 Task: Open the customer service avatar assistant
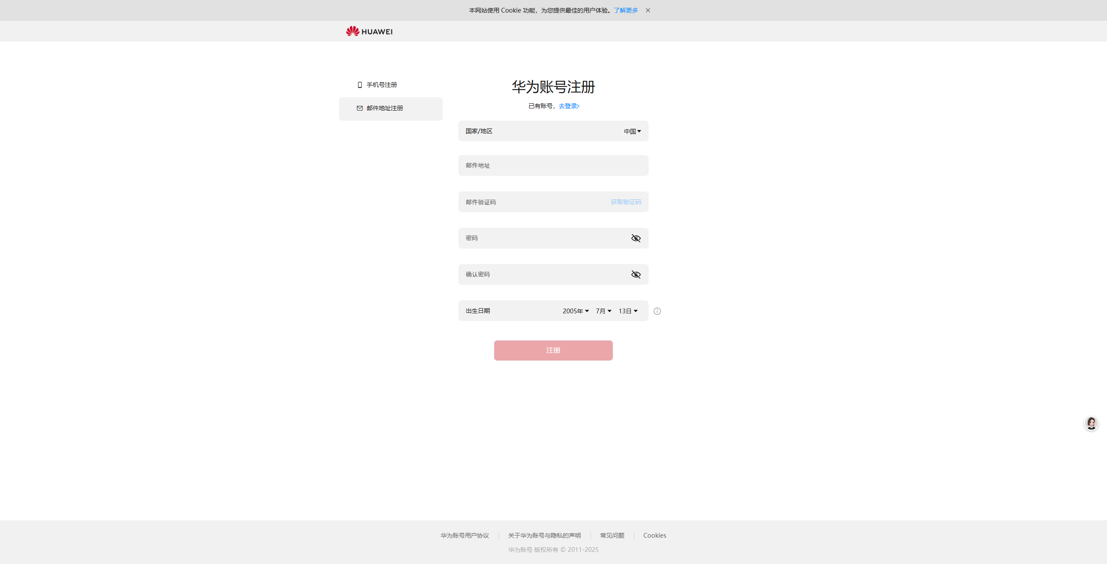[x=1091, y=423]
